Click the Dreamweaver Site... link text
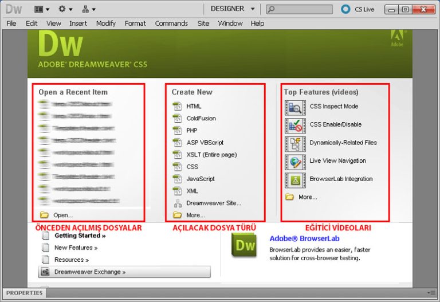The image size is (440, 302). click(x=214, y=203)
